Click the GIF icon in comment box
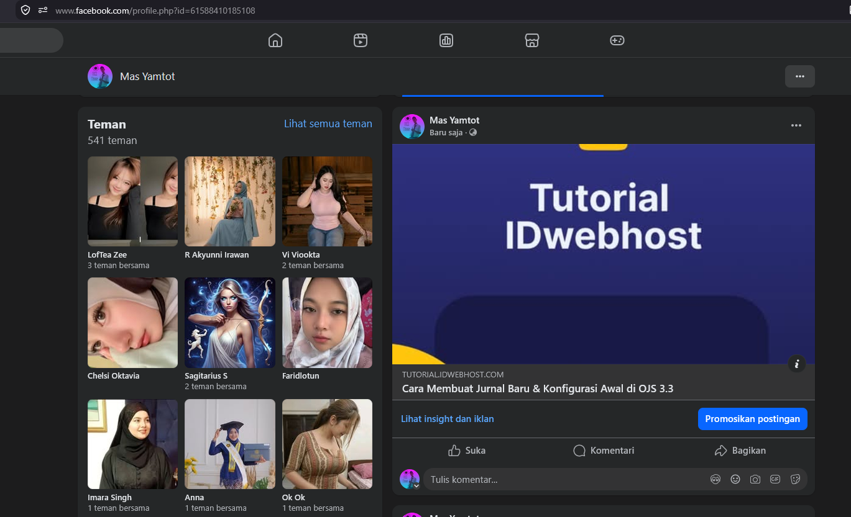 [775, 479]
